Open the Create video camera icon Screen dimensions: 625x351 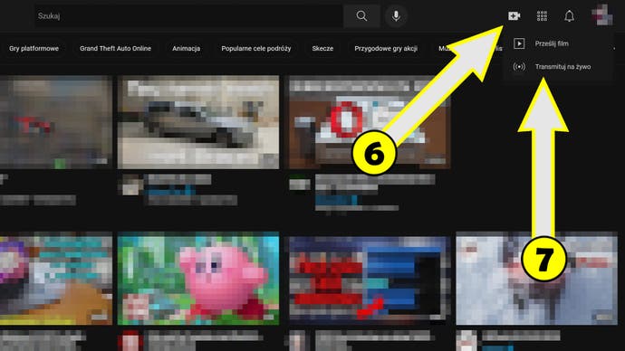(514, 16)
